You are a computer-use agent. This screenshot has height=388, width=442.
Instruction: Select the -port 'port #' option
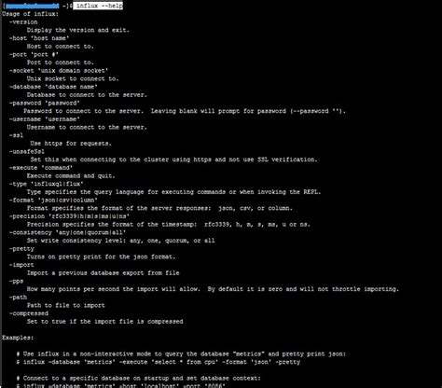(x=34, y=54)
